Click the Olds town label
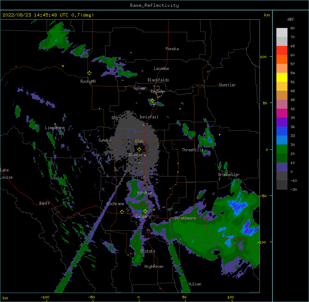Image resolution: width=309 pixels, height=302 pixels. [x=139, y=141]
